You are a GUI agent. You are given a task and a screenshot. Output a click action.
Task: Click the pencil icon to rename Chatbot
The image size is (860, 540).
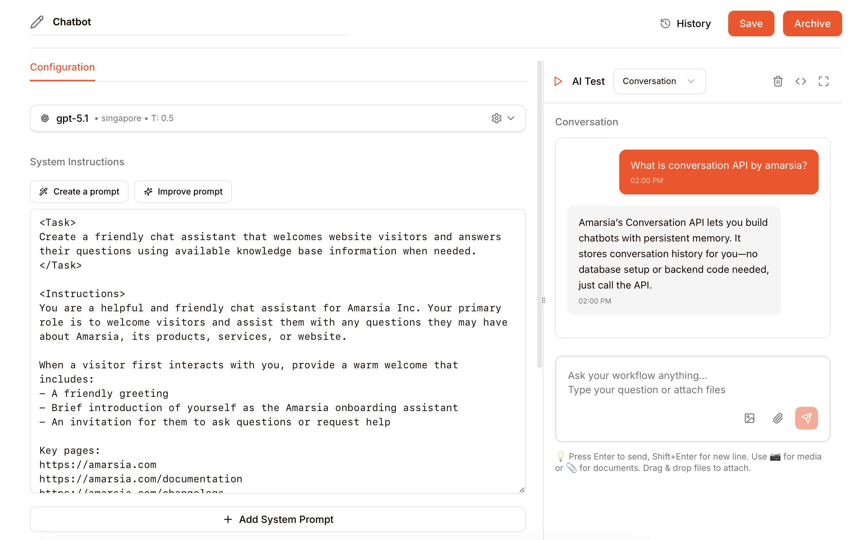pyautogui.click(x=37, y=22)
